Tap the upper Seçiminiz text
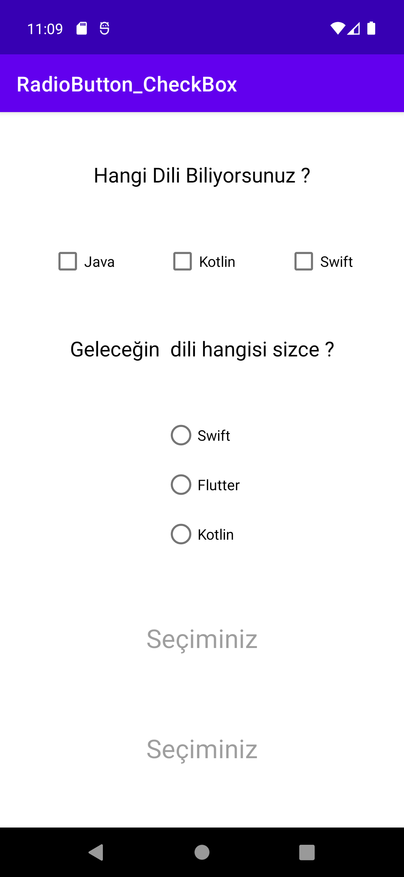Image resolution: width=404 pixels, height=877 pixels. [x=202, y=640]
